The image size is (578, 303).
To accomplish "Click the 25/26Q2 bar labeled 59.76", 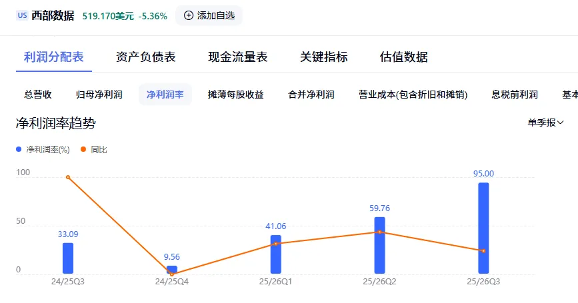I will pos(380,245).
